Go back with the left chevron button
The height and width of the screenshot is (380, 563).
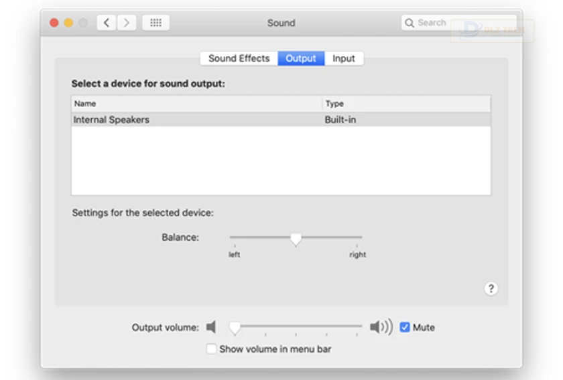tap(107, 23)
